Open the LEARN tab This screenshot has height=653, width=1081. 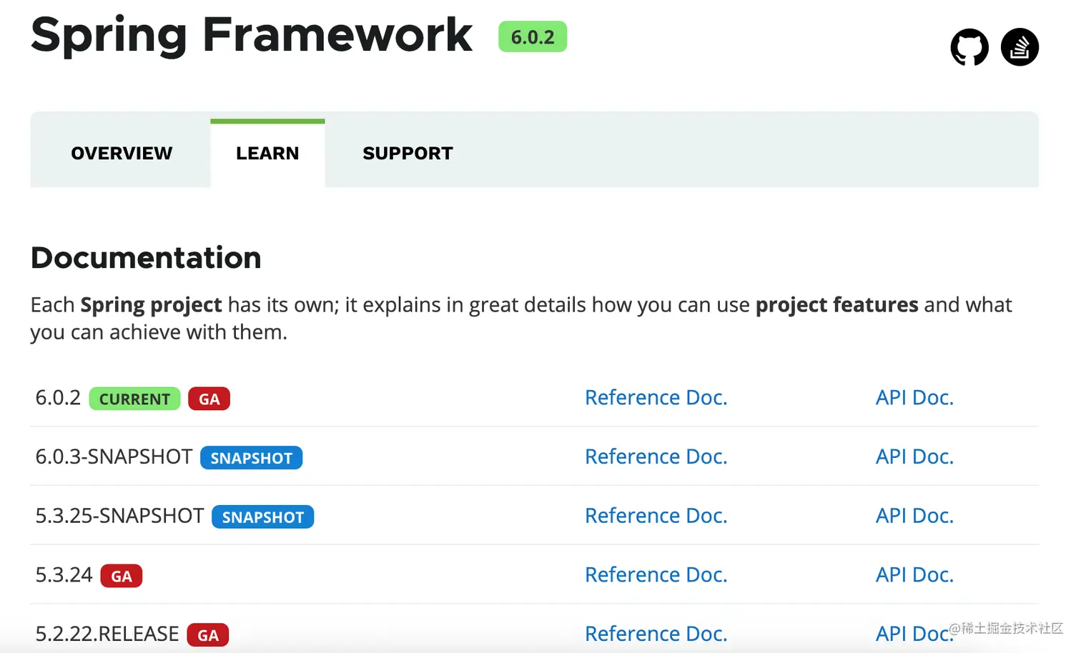click(x=267, y=152)
